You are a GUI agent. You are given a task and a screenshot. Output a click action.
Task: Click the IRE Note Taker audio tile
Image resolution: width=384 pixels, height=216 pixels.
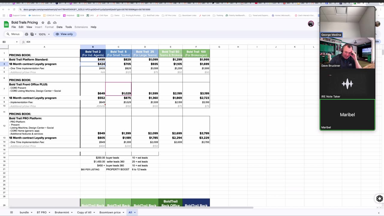347,84
